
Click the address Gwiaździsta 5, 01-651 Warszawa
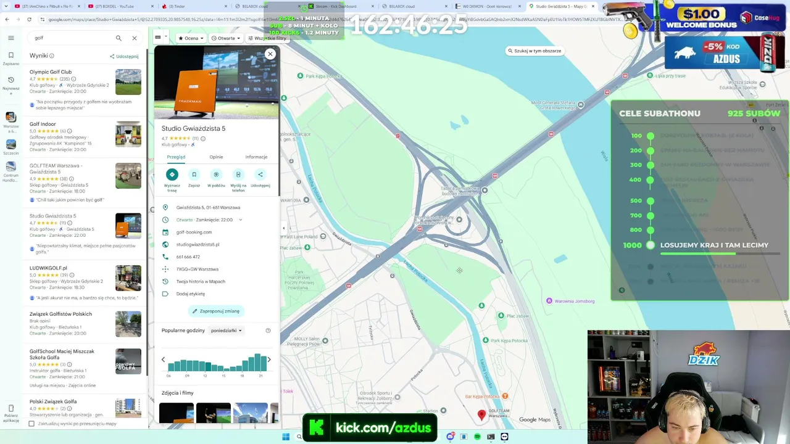(208, 208)
